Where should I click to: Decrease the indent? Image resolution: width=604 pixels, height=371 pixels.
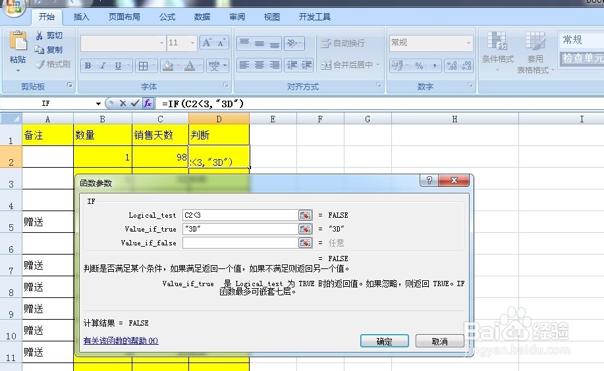coord(292,65)
